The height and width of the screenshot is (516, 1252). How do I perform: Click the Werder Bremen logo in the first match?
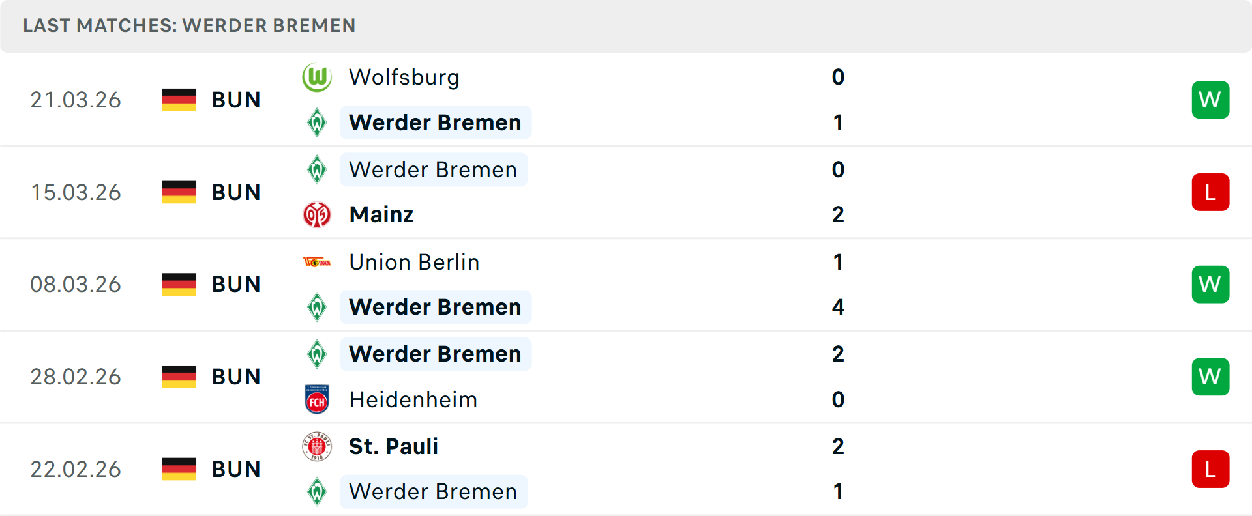pyautogui.click(x=317, y=122)
